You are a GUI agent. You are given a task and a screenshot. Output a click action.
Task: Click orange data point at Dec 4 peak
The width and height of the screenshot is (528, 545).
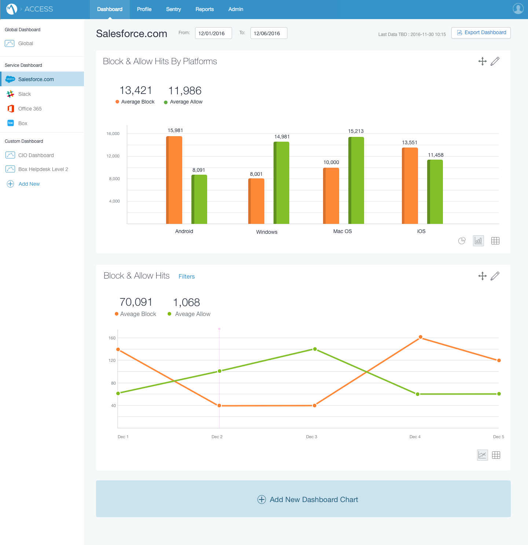click(x=421, y=337)
